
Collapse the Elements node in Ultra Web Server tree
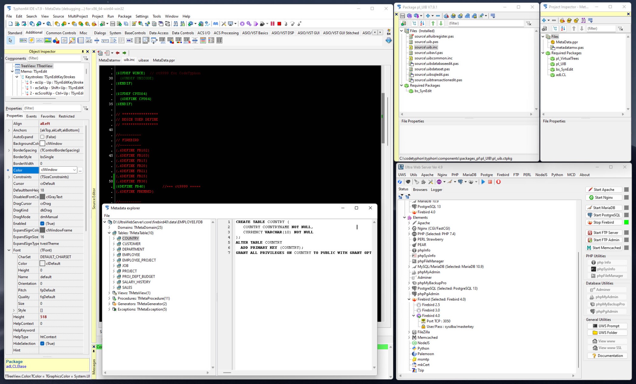(404, 218)
